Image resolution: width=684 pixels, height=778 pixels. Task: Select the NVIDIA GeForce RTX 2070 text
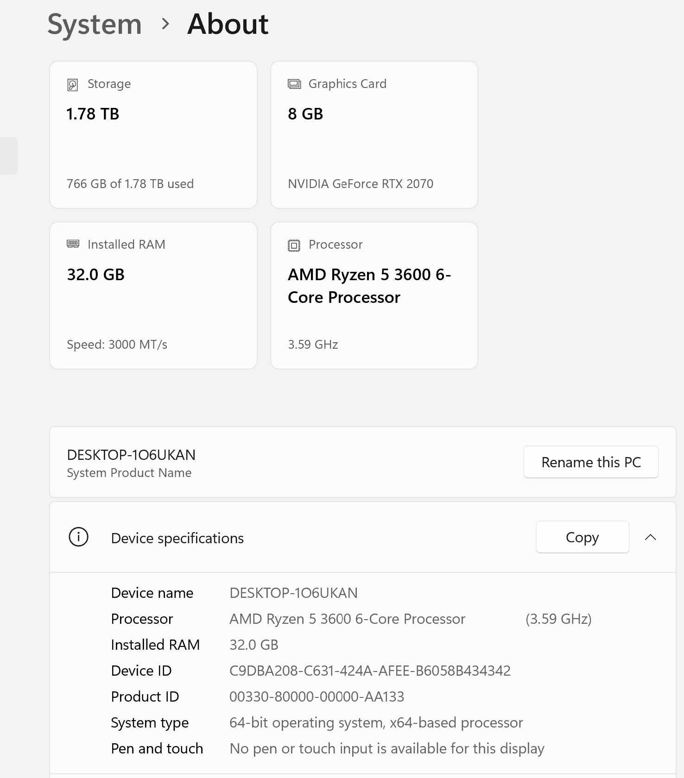pyautogui.click(x=361, y=184)
